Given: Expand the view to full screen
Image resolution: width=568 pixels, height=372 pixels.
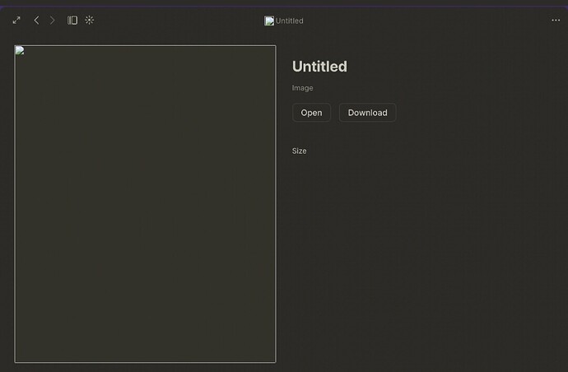Looking at the screenshot, I should click(x=16, y=21).
